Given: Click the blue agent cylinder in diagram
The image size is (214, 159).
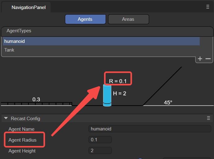Looking at the screenshot, I should (x=107, y=95).
